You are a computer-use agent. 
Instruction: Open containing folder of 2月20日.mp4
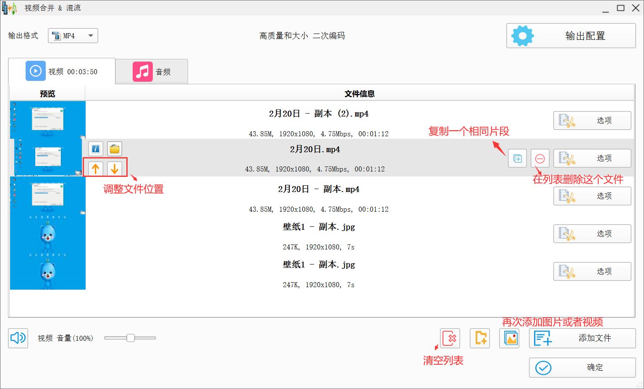point(114,148)
